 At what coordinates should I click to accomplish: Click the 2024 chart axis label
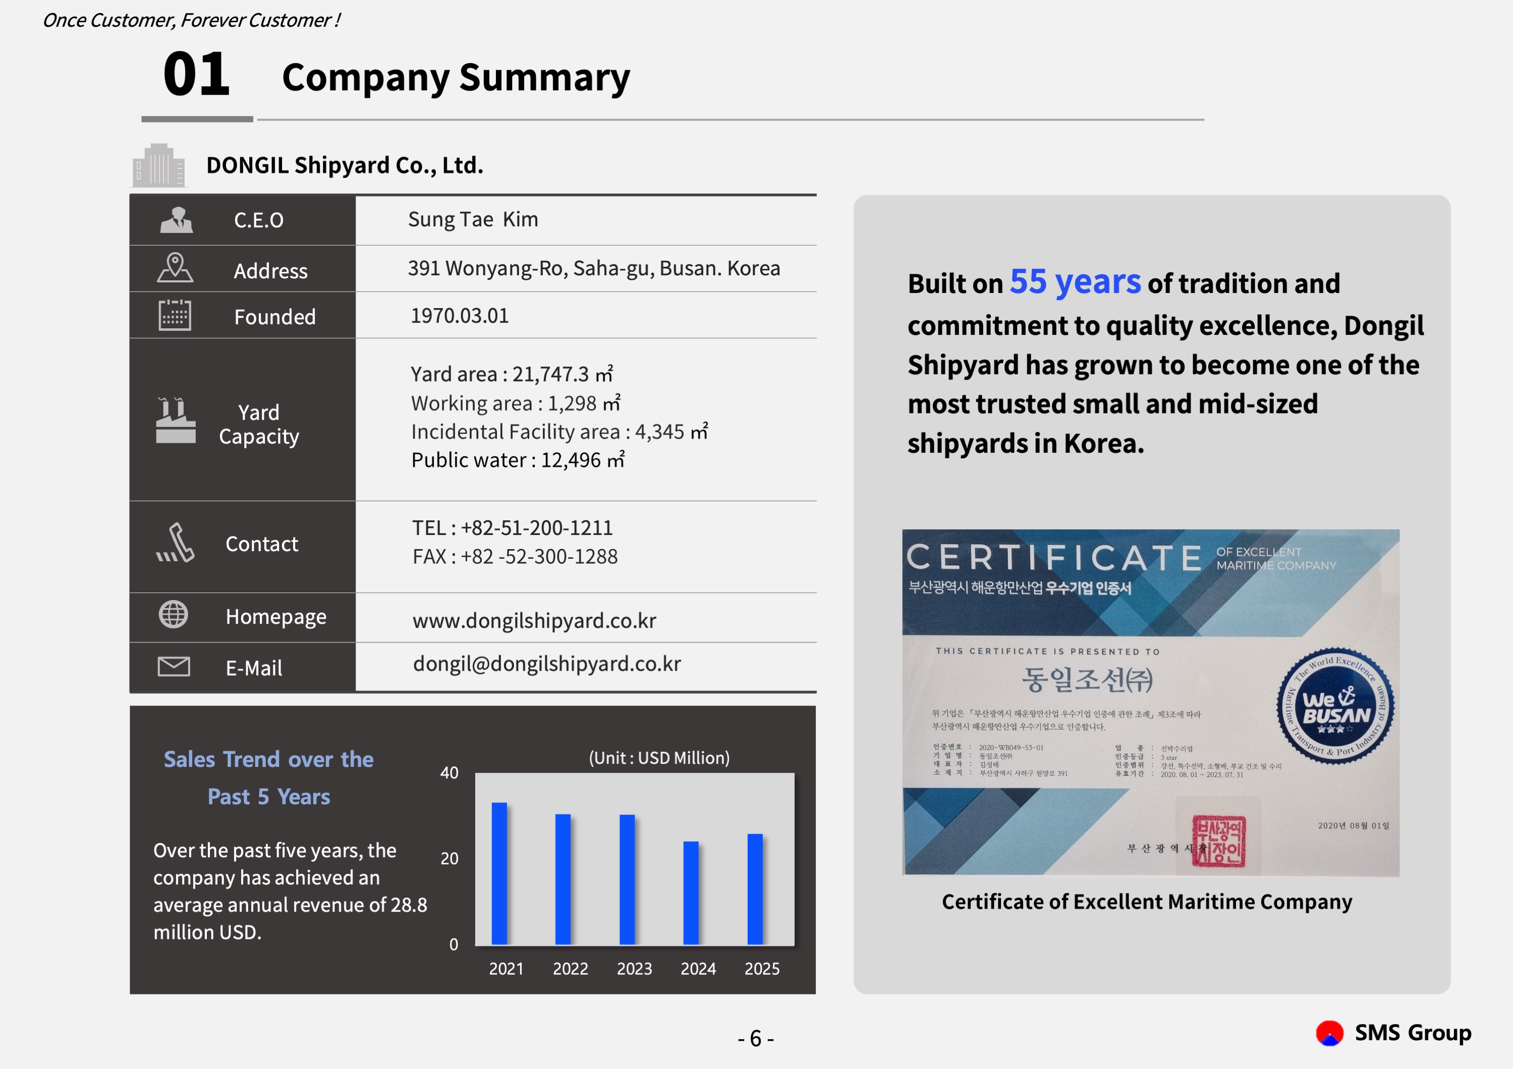699,969
